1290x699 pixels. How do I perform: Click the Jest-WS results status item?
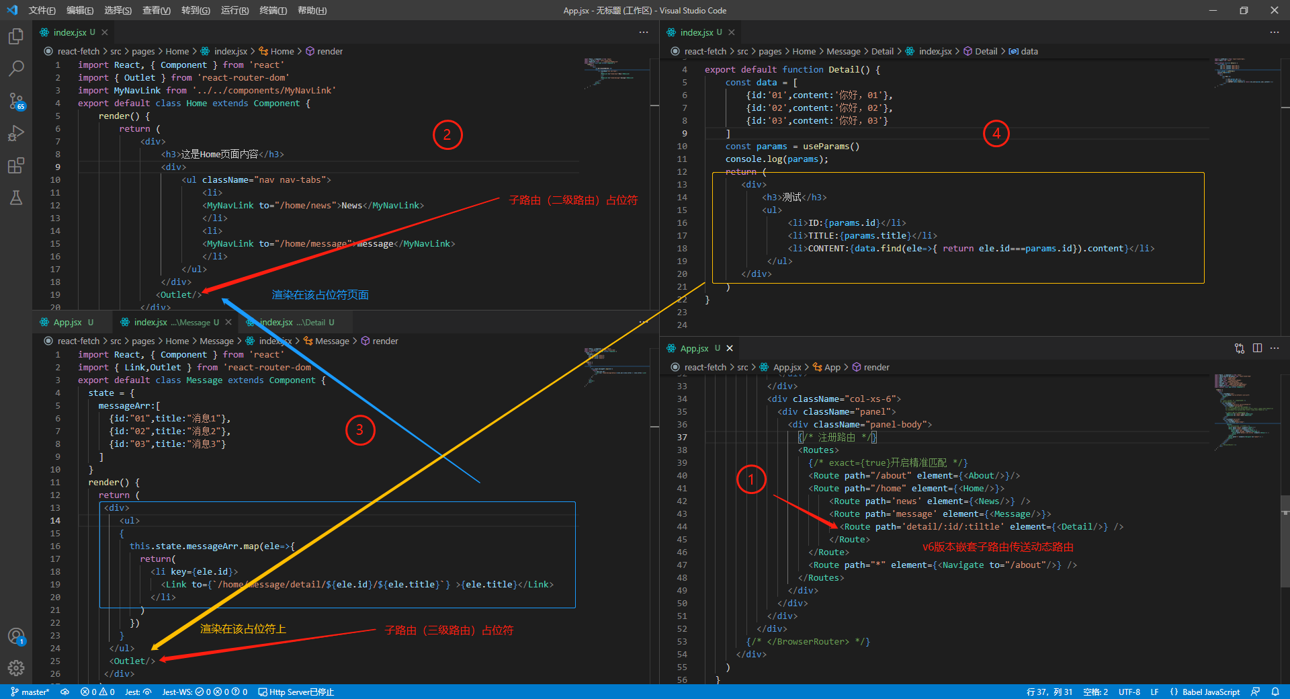(205, 692)
